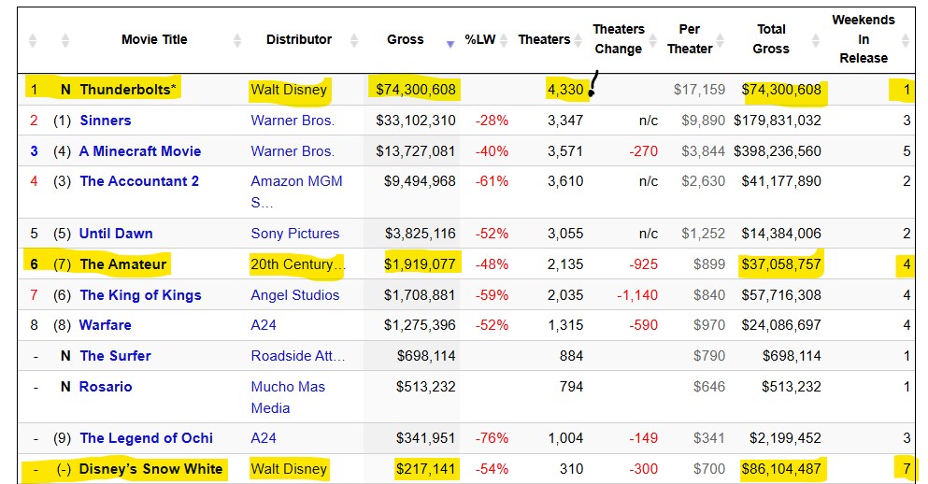Screen dimensions: 928x484
Task: Open the Roadside Att... distributor link
Action: click(x=298, y=356)
